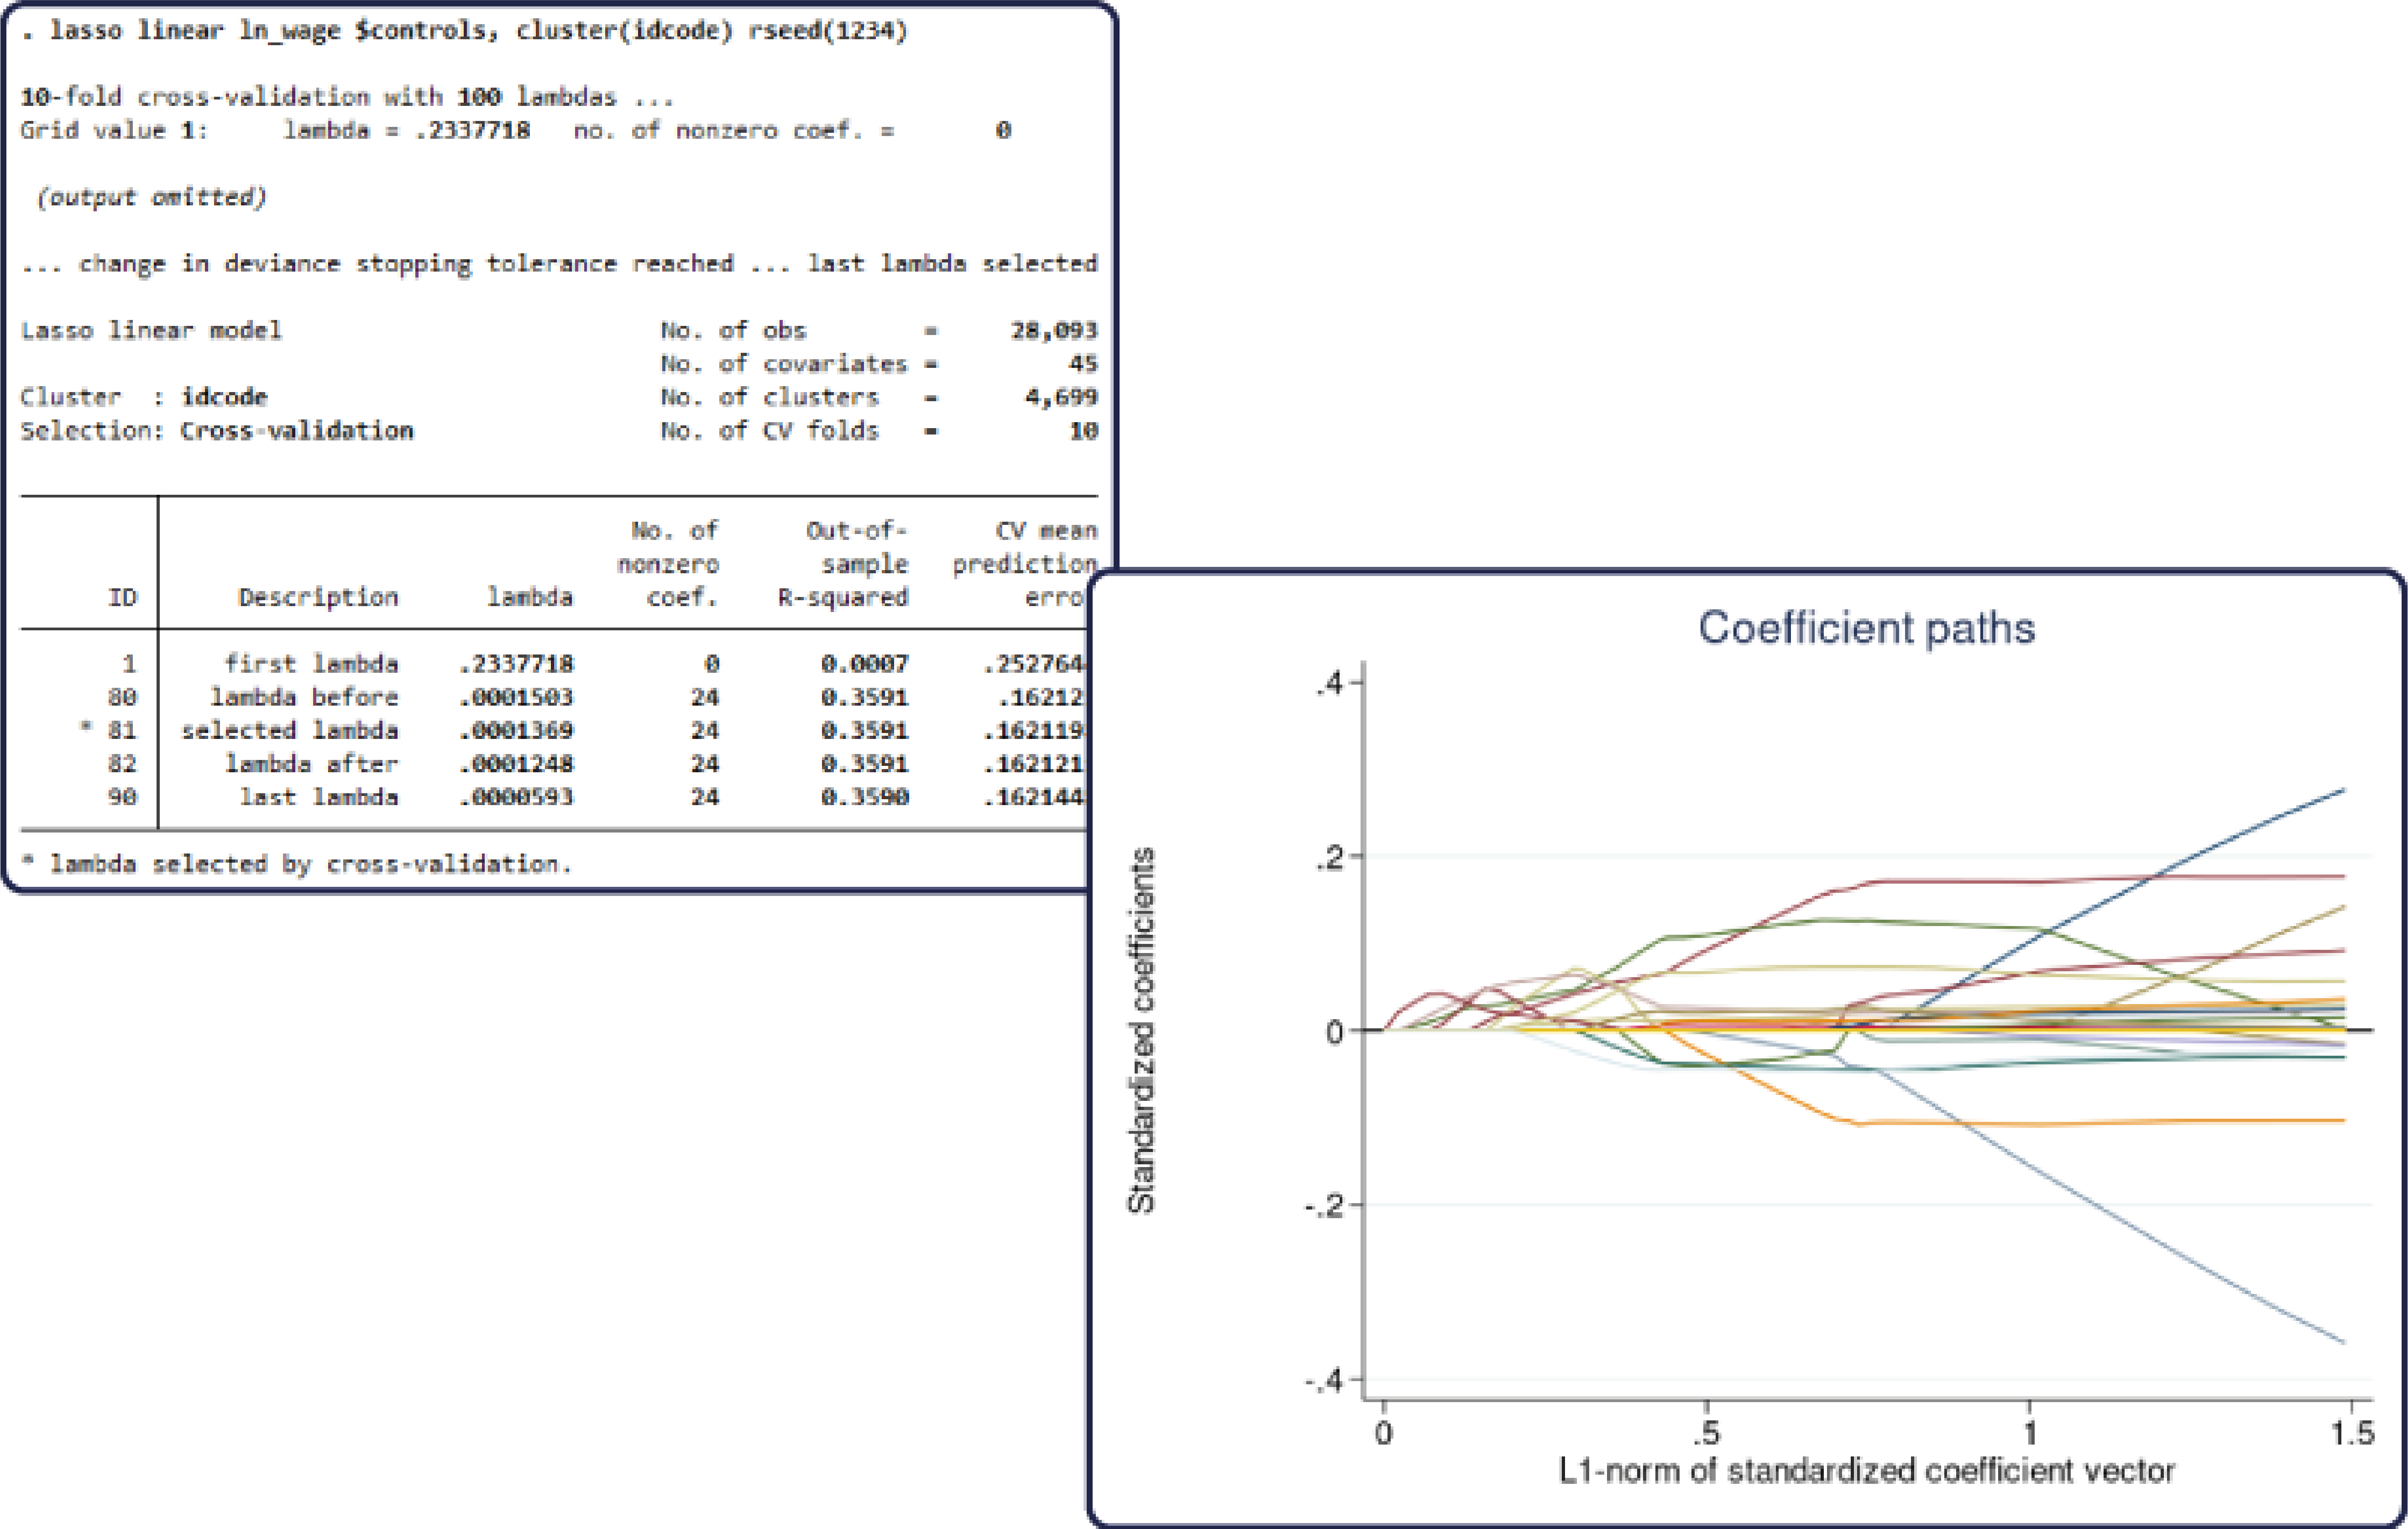Screen dimensions: 2408x1529
Task: Click lambda value .0001503
Action: [516, 697]
